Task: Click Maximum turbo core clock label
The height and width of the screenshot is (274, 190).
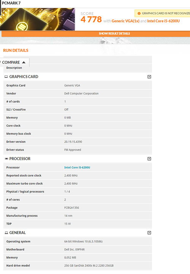Action: click(x=24, y=183)
